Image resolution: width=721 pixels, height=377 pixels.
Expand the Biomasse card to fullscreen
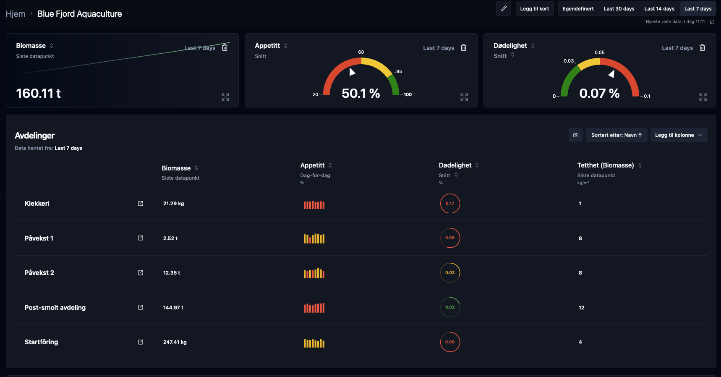[x=225, y=97]
